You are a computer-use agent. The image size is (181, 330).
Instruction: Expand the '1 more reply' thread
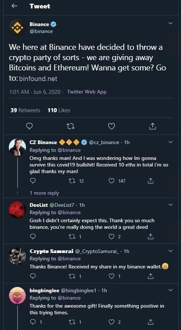coord(44,193)
